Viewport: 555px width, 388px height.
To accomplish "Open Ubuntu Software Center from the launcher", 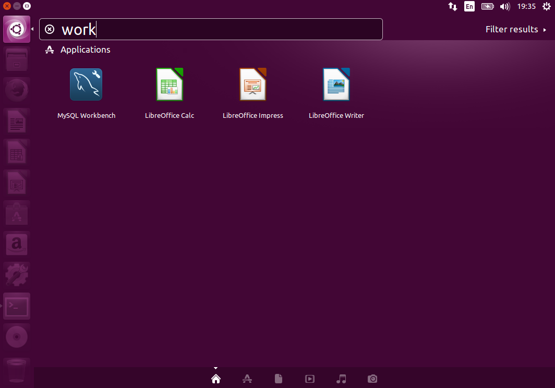I will (x=17, y=213).
